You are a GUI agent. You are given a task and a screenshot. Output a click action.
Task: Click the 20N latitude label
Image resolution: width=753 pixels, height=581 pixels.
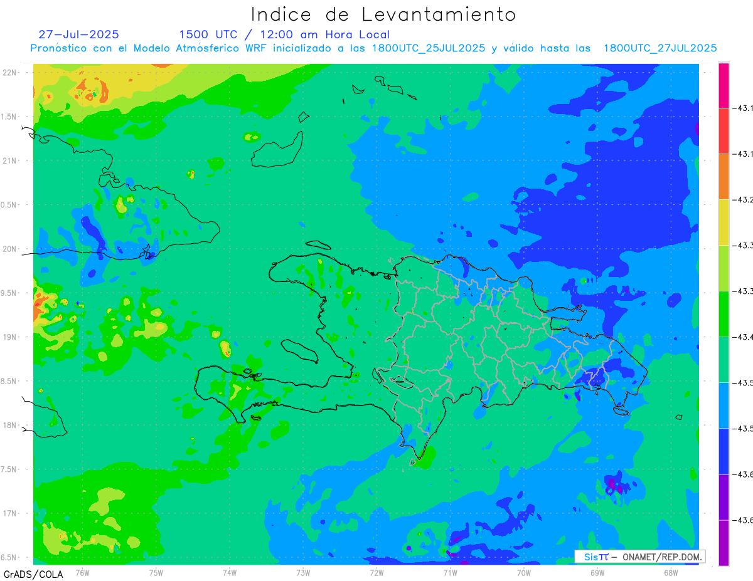(x=11, y=249)
